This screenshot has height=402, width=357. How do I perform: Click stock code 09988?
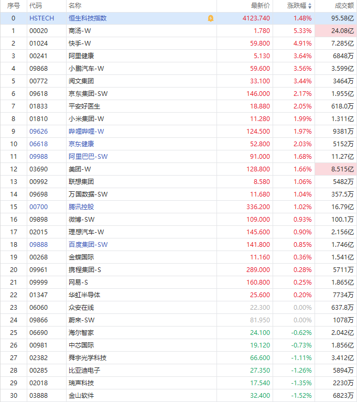(38, 156)
